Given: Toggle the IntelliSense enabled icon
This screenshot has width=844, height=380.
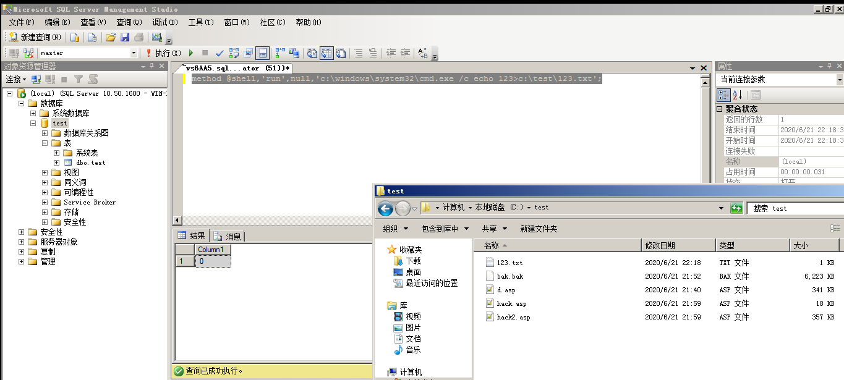Looking at the screenshot, I should 262,53.
